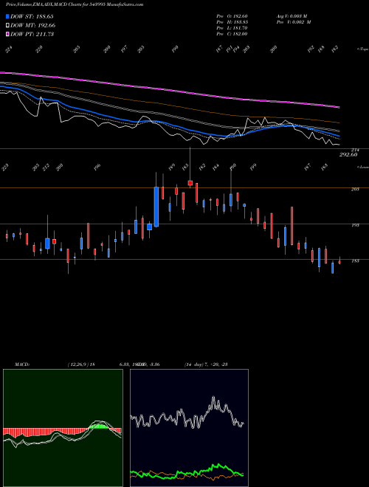Click the thick green line in ADX panel

[187, 472]
